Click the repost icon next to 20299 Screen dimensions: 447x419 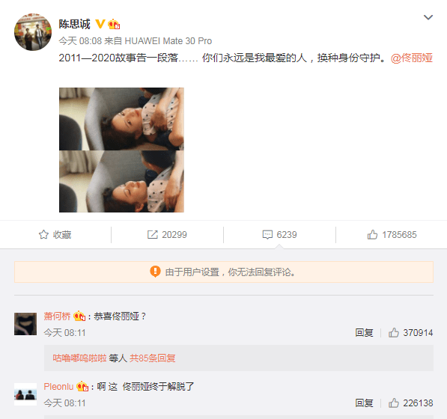[x=152, y=235]
